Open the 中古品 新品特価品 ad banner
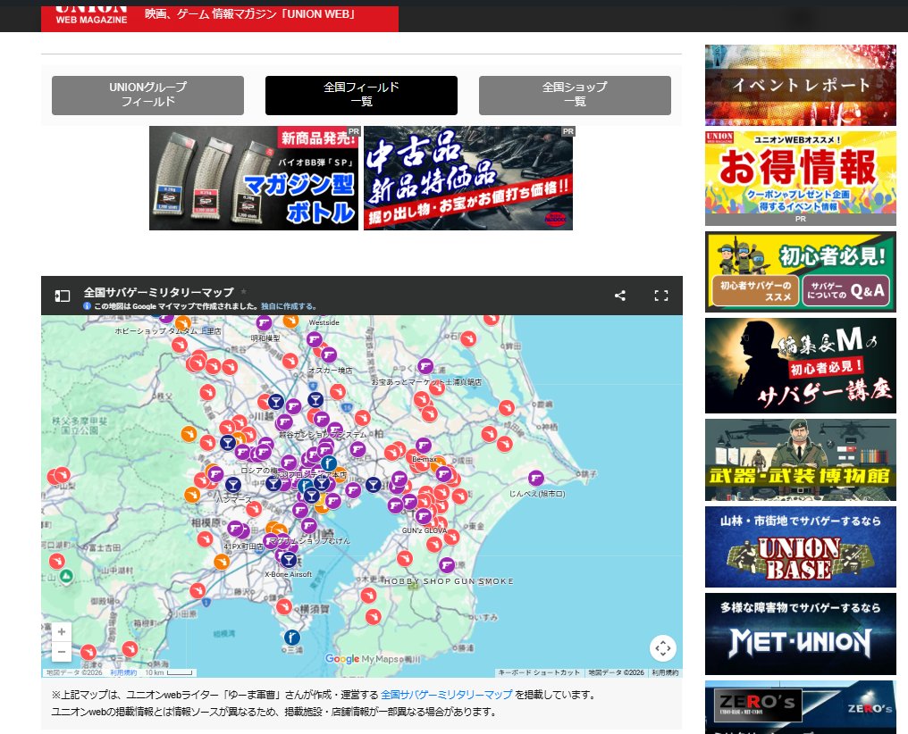908x734 pixels. click(x=468, y=179)
